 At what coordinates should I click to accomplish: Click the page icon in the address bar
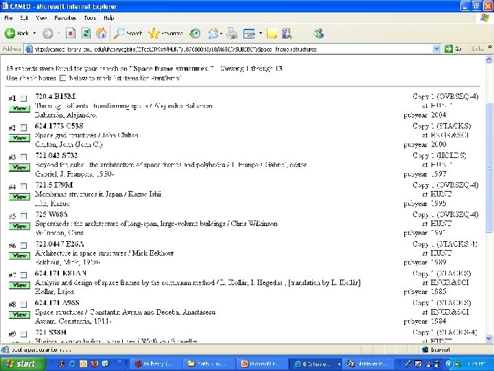tap(29, 49)
